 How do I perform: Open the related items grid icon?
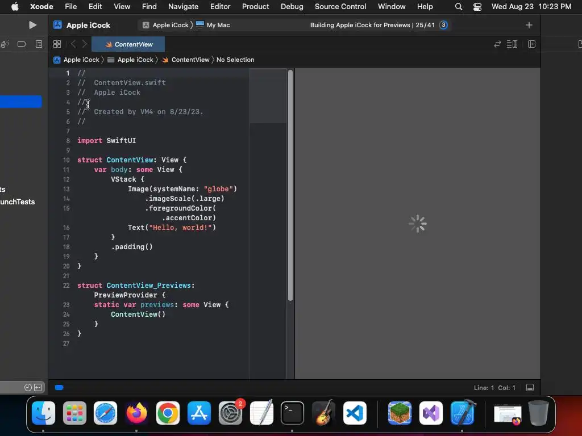coord(57,44)
